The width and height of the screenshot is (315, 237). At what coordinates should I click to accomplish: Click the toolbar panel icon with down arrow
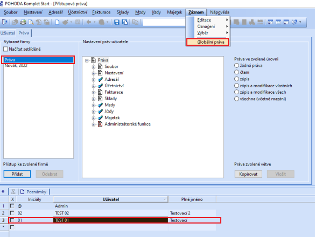point(270,22)
